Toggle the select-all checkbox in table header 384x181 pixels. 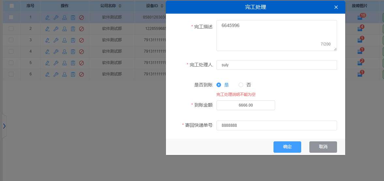12,6
